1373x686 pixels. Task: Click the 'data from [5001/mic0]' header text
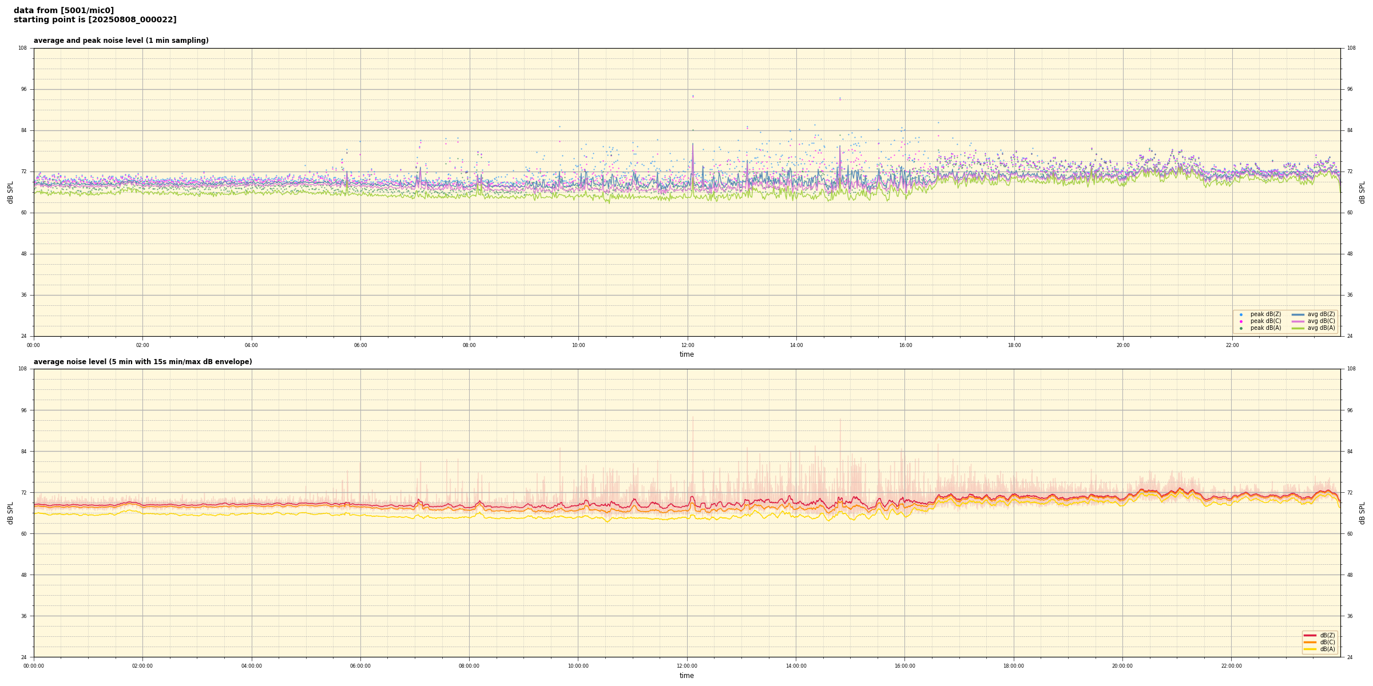pyautogui.click(x=64, y=10)
